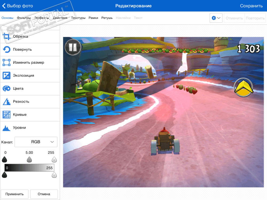Click the Обрезка label
Image resolution: width=267 pixels, height=200 pixels.
(21, 36)
